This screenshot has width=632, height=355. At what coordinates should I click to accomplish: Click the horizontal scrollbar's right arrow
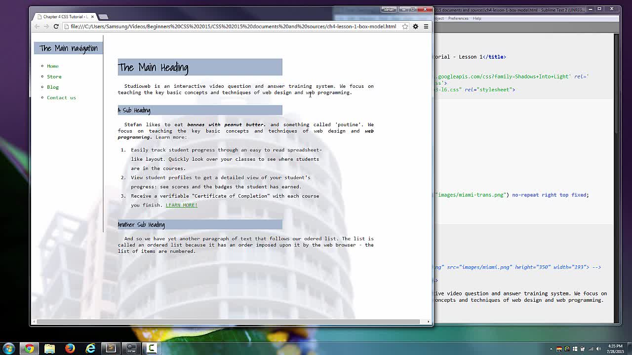(429, 322)
